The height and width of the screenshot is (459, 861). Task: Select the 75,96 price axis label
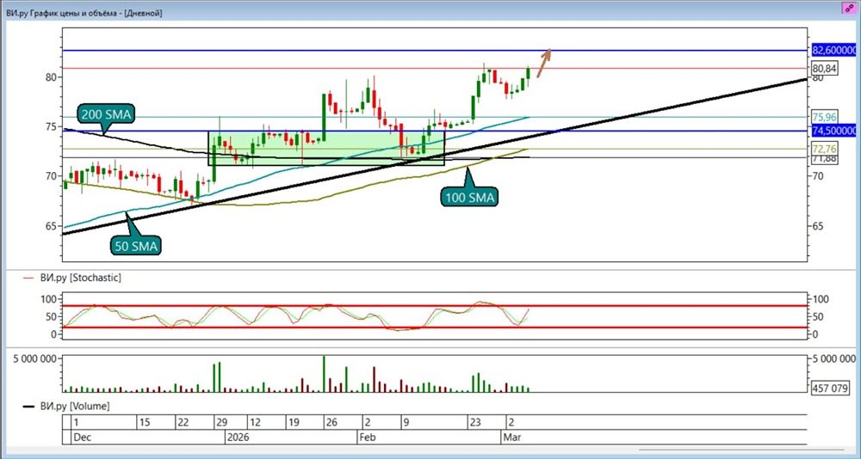pos(824,117)
